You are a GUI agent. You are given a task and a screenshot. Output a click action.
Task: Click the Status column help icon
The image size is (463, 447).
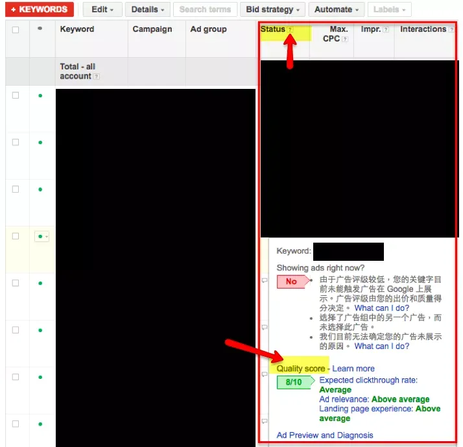pyautogui.click(x=290, y=30)
